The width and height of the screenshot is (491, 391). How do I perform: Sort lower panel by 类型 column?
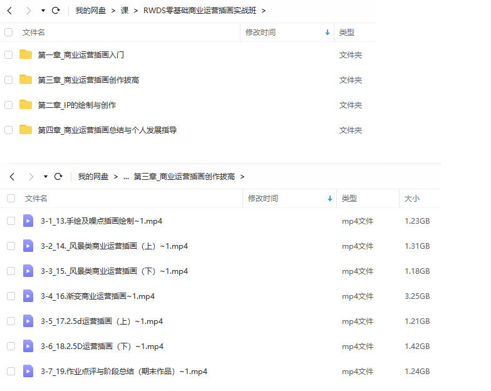coord(349,198)
